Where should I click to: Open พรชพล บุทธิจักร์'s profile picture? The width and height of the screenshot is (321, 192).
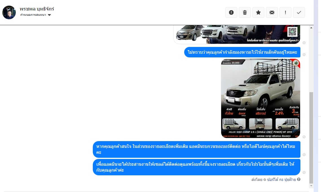coord(9,12)
